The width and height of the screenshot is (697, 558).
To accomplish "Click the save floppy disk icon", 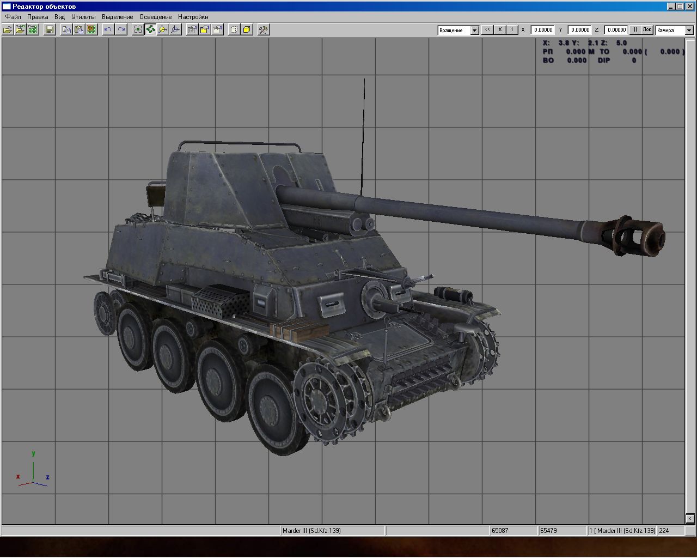I will point(50,29).
